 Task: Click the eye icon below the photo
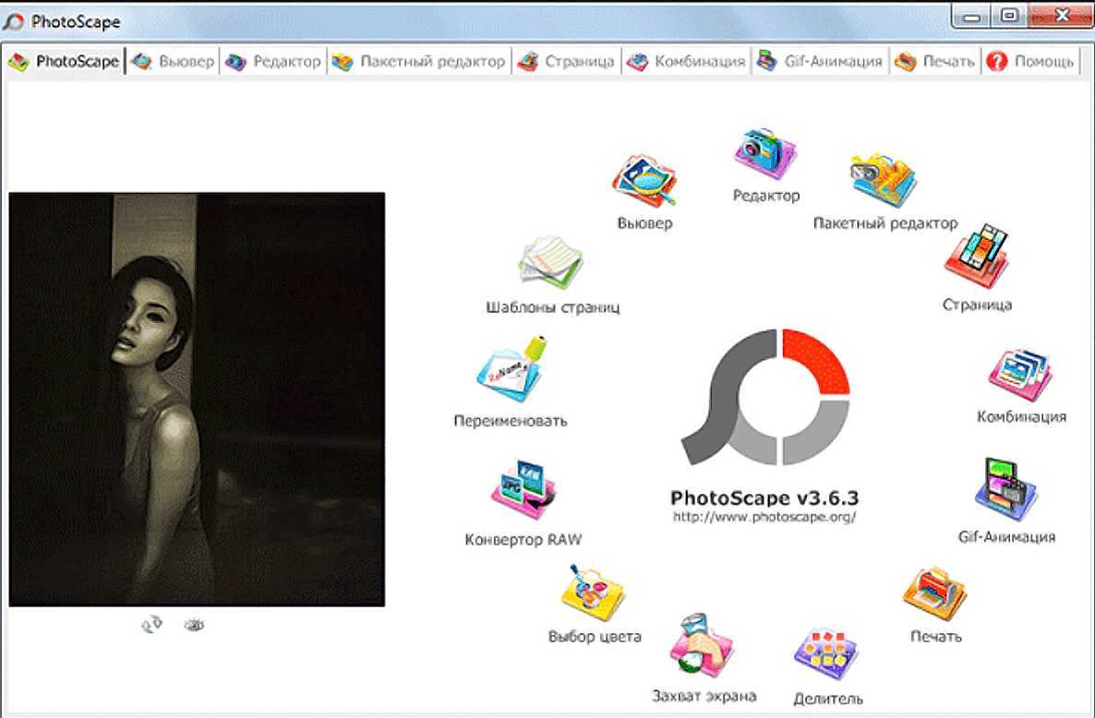coord(194,625)
